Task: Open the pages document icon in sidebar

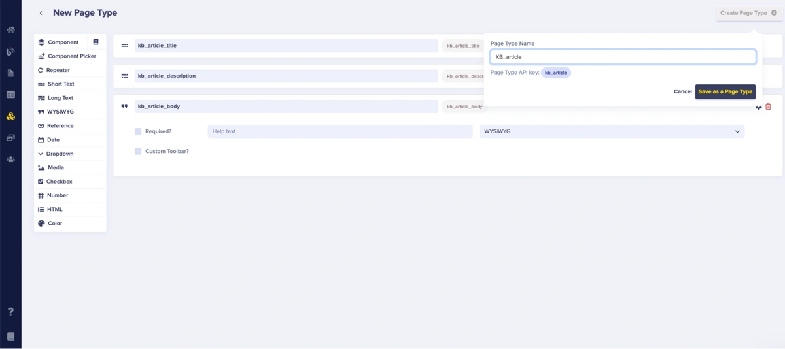Action: pyautogui.click(x=10, y=73)
